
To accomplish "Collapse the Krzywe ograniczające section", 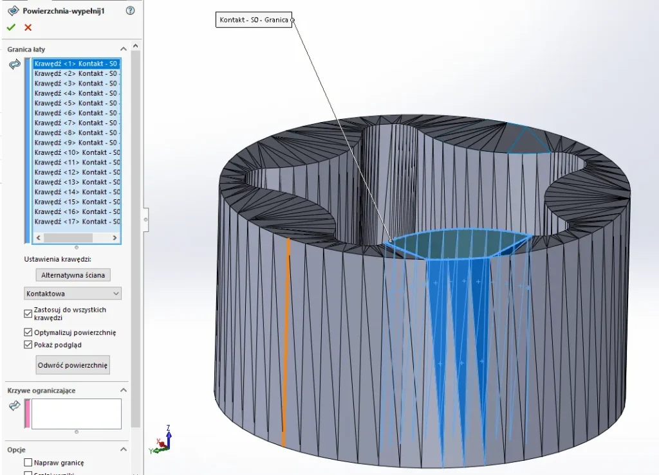I will coord(123,390).
